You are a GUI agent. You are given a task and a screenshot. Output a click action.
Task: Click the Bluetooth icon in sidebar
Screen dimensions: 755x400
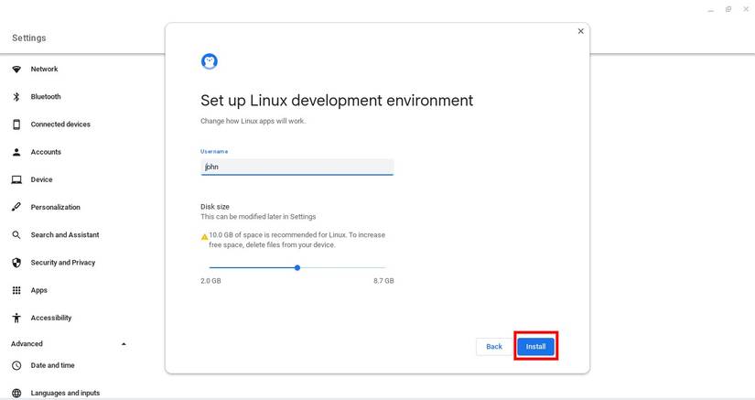pyautogui.click(x=16, y=97)
